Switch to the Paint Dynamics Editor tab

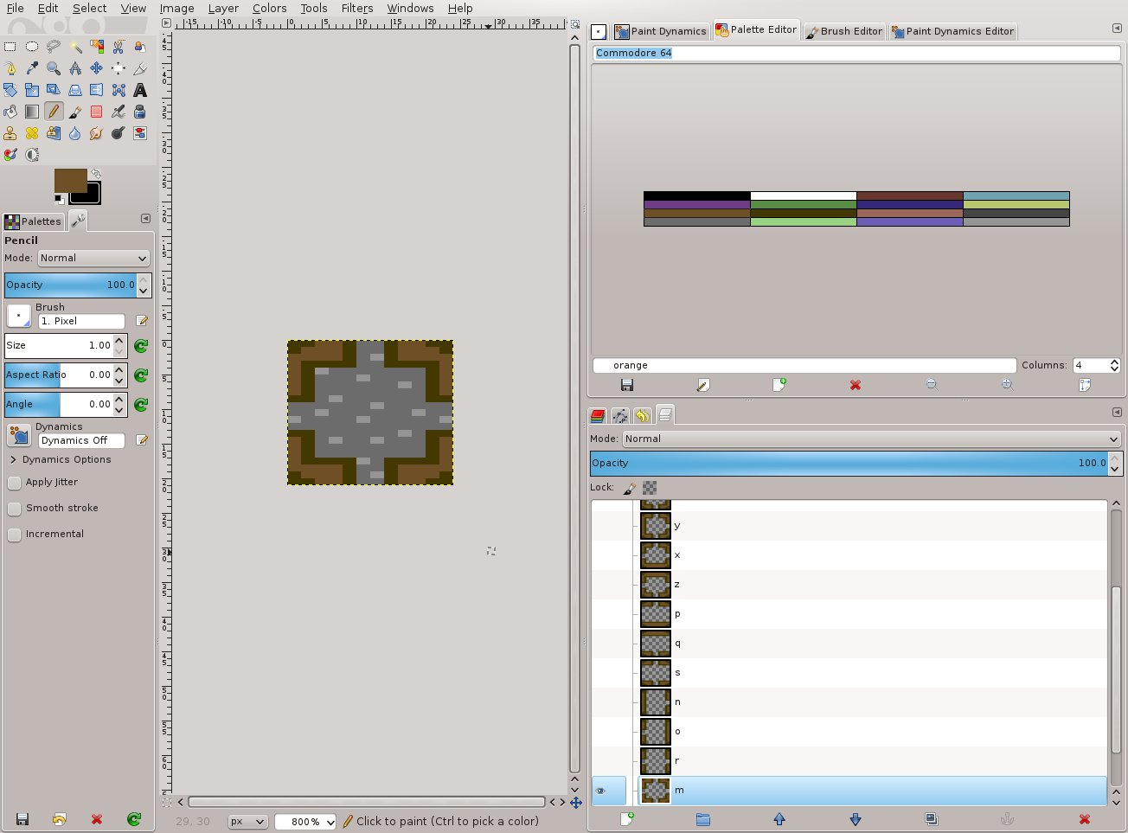coord(952,31)
